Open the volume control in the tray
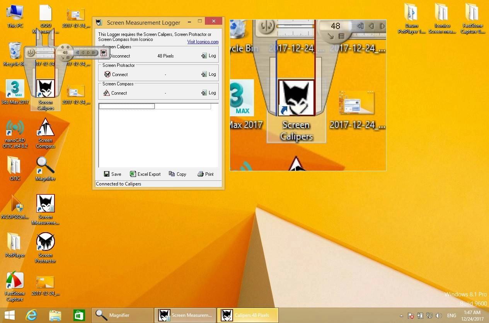Screen dimensions: 489x323 [438, 316]
